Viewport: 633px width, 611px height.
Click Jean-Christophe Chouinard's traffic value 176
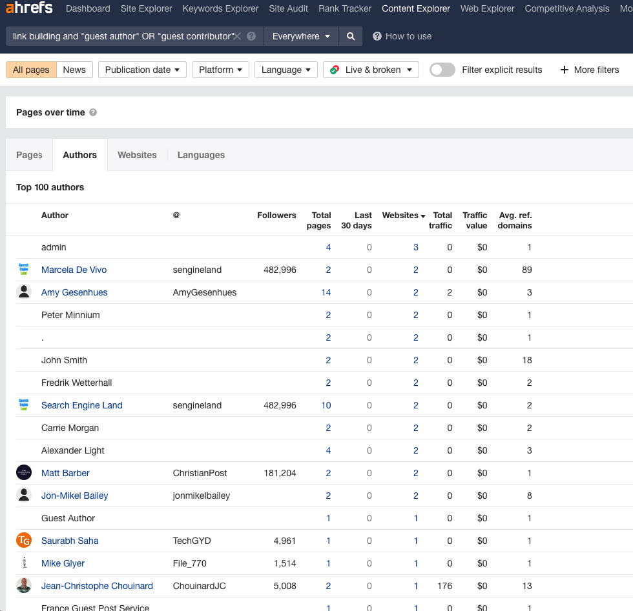pyautogui.click(x=445, y=586)
